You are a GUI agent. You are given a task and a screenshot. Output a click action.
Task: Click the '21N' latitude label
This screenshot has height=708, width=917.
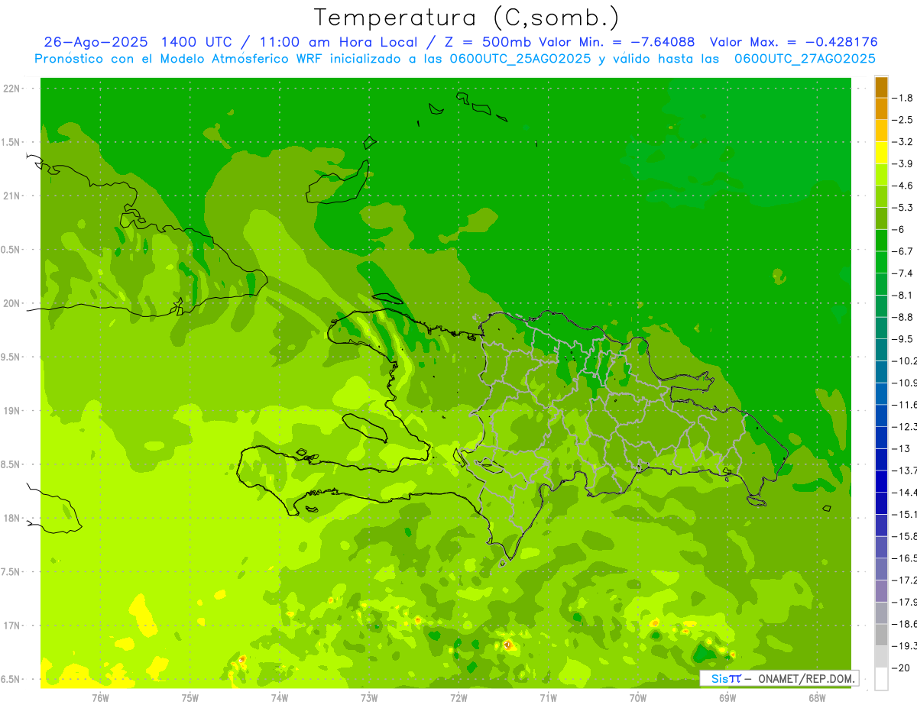pyautogui.click(x=11, y=196)
